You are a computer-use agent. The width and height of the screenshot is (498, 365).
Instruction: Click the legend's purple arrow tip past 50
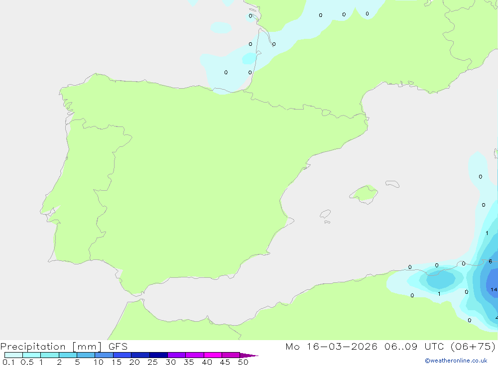249,356
